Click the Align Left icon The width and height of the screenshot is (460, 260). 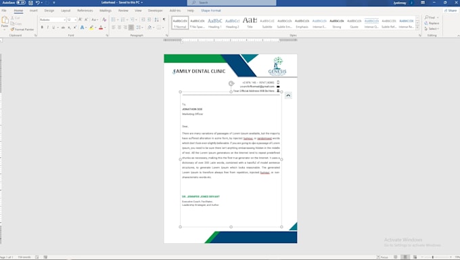(x=114, y=27)
